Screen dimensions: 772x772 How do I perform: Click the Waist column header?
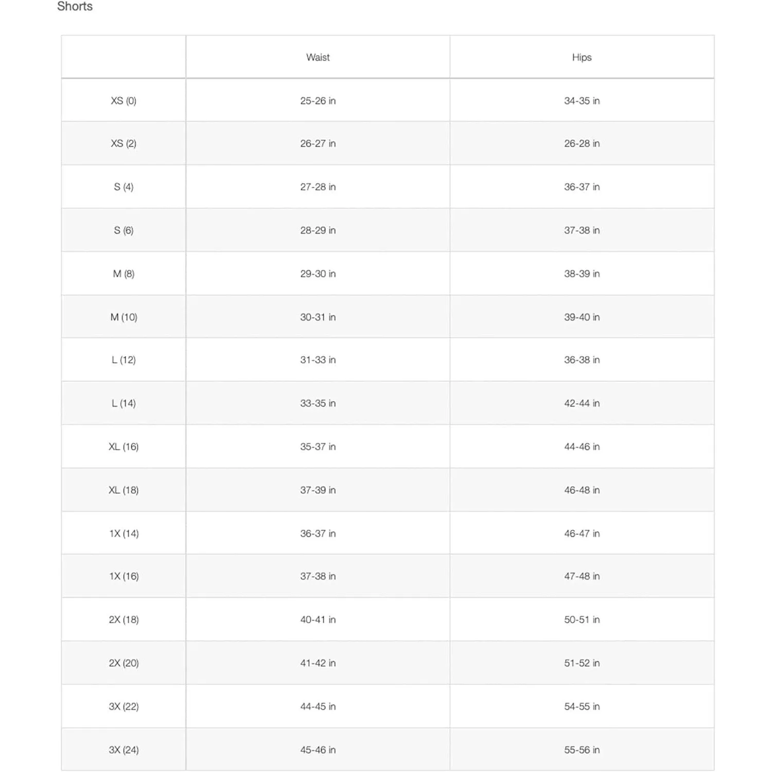318,57
